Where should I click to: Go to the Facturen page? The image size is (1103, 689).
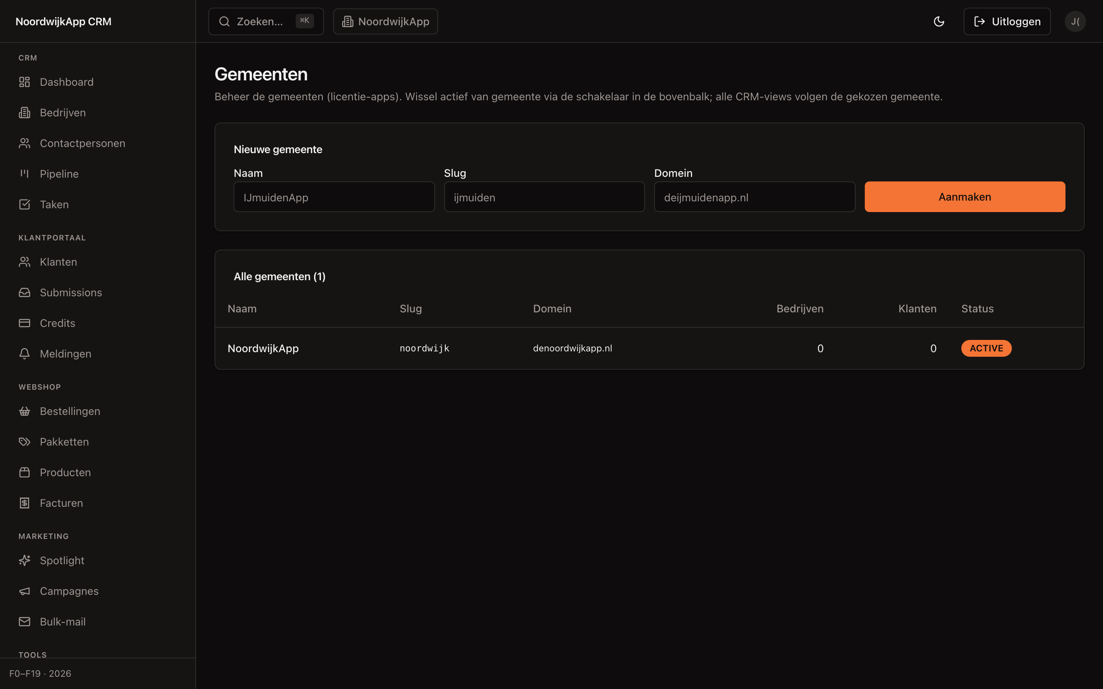coord(98,503)
